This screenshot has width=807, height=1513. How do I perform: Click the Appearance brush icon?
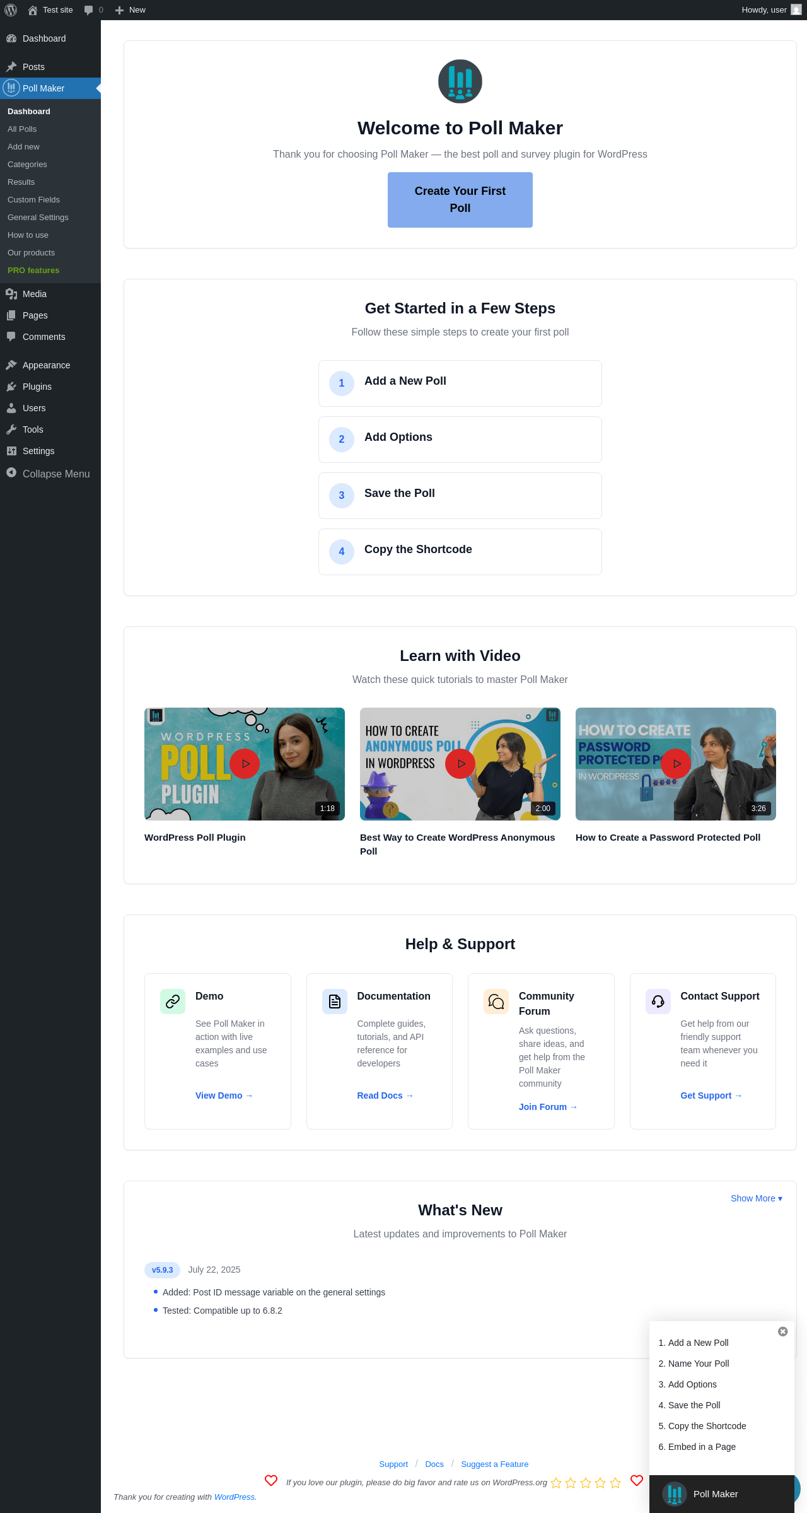[11, 365]
